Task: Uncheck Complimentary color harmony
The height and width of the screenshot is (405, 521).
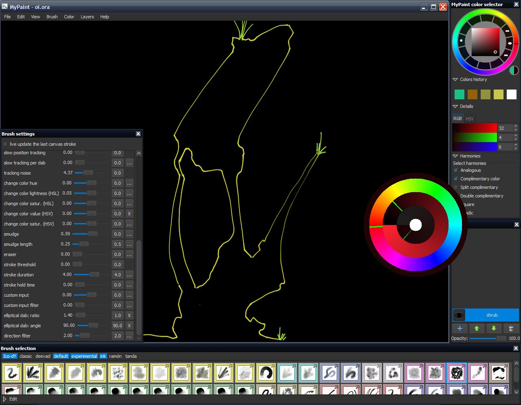Action: click(456, 179)
